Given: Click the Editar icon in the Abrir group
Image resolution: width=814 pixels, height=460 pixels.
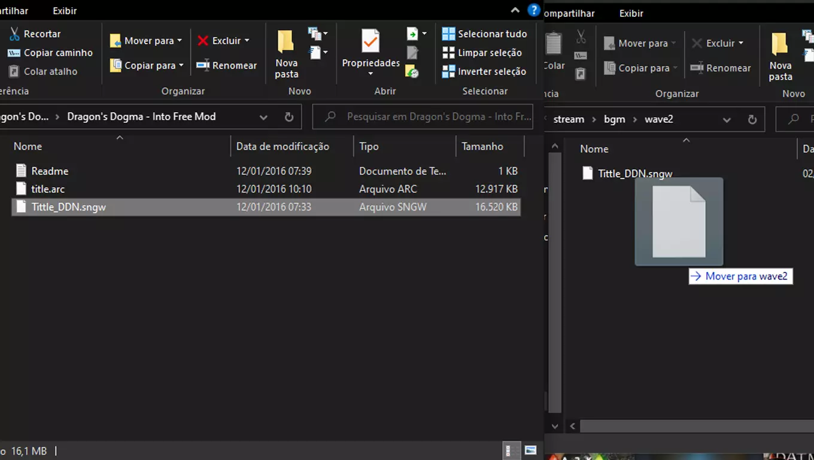Looking at the screenshot, I should 412,53.
